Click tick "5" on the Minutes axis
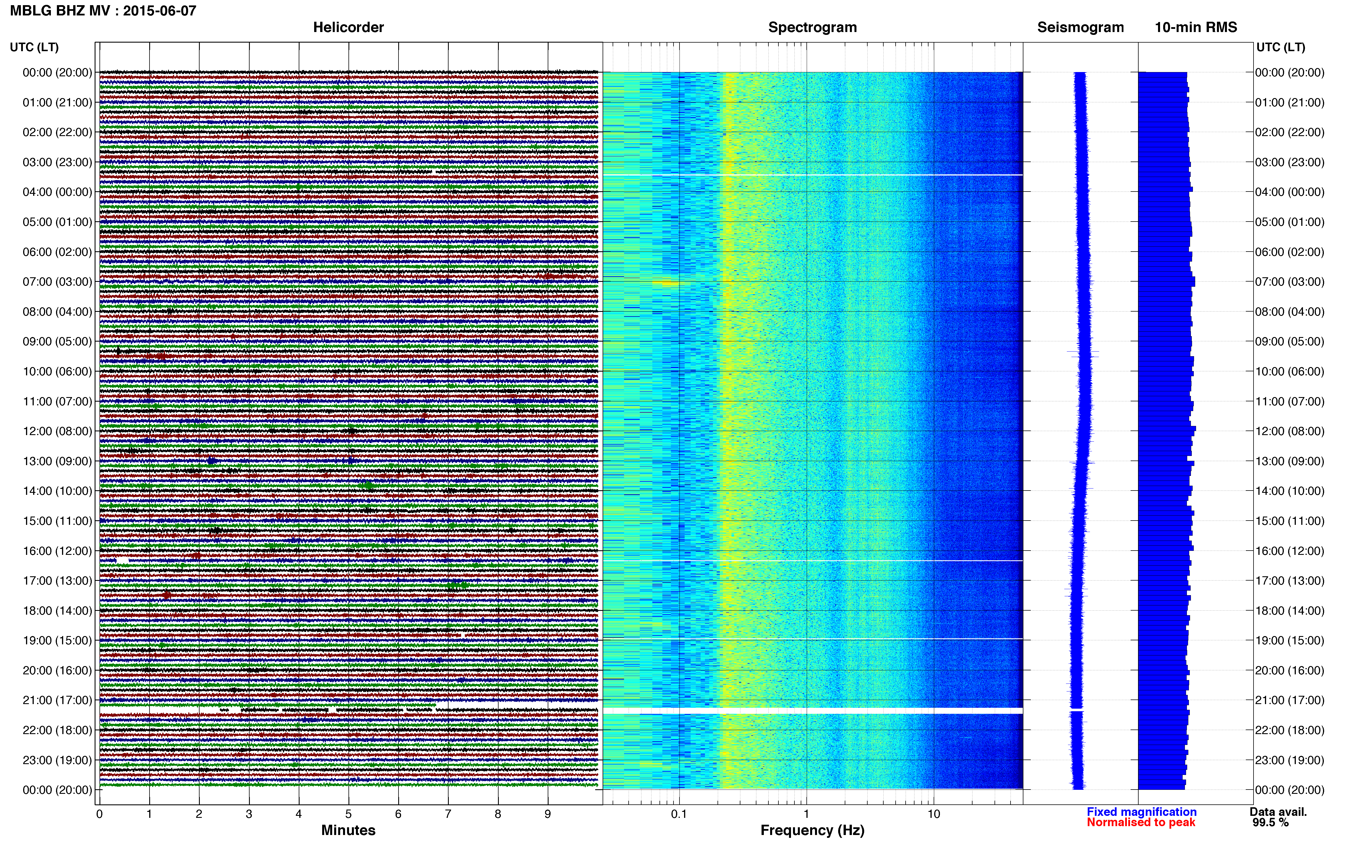The width and height of the screenshot is (1355, 847). (348, 814)
